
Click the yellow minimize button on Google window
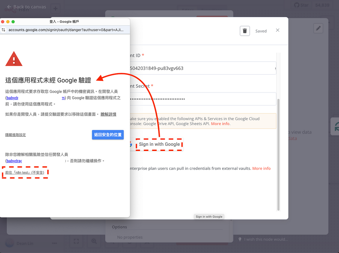coord(8,22)
